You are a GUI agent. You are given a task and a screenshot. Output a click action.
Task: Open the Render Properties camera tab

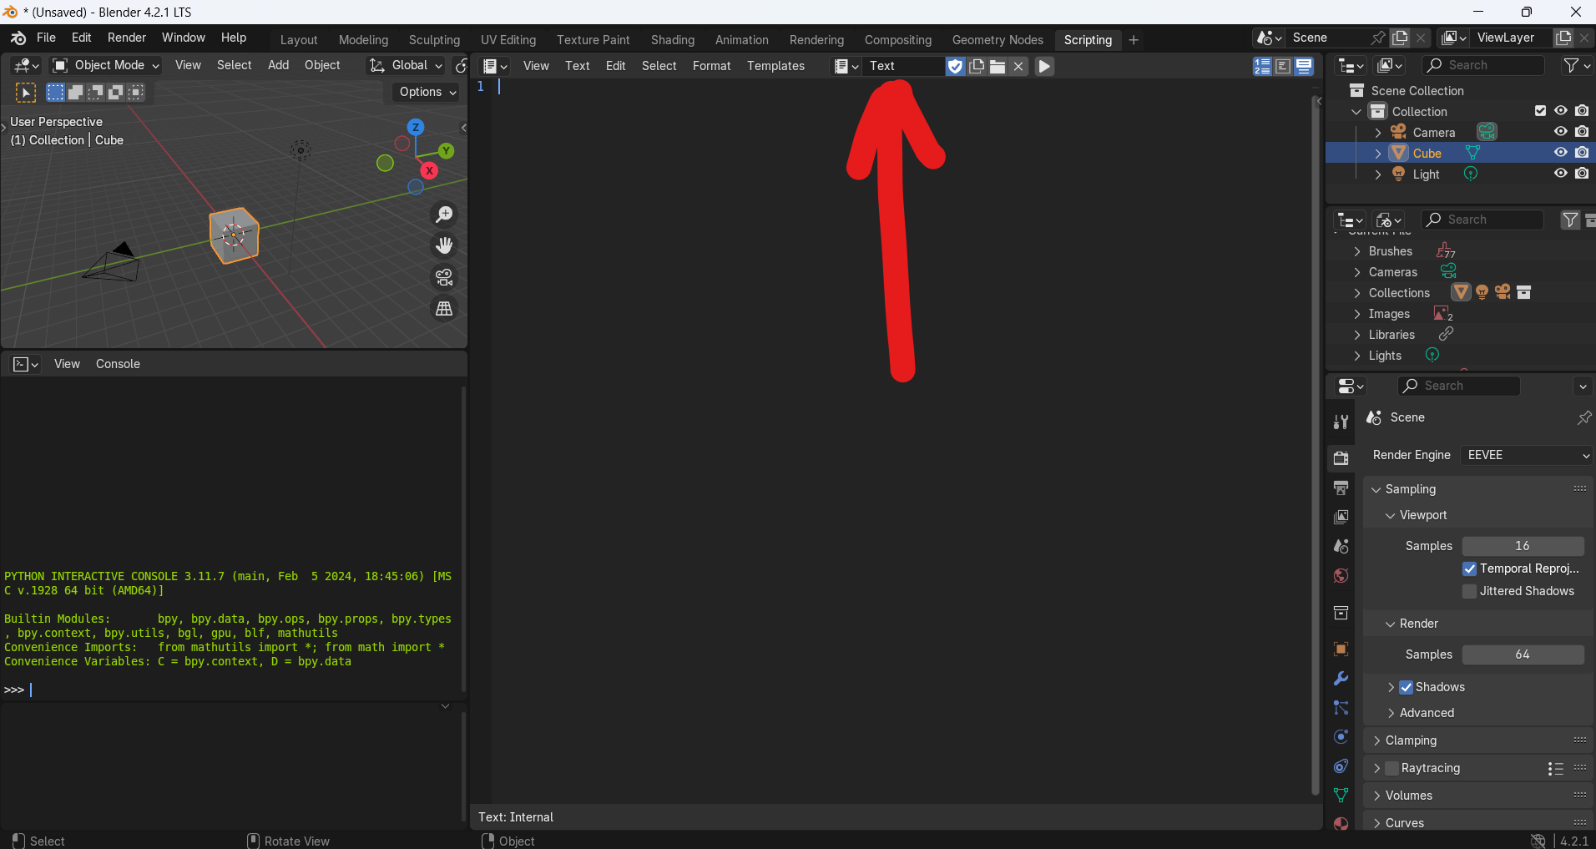pos(1341,457)
